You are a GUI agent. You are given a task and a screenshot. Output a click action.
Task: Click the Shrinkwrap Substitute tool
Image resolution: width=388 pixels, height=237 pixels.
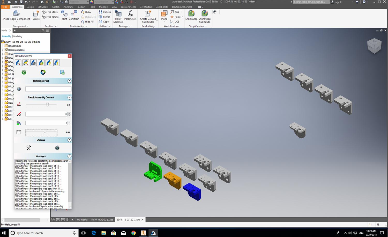[x=205, y=17]
